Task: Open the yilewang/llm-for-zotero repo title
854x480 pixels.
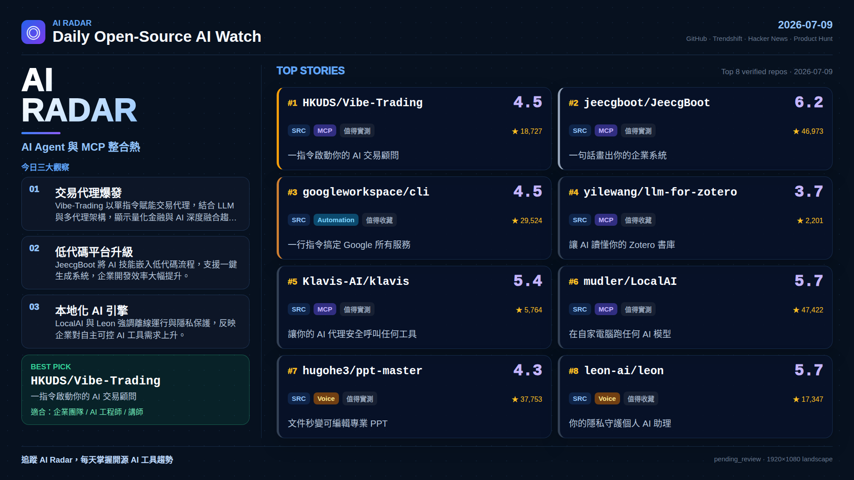Action: tap(660, 192)
